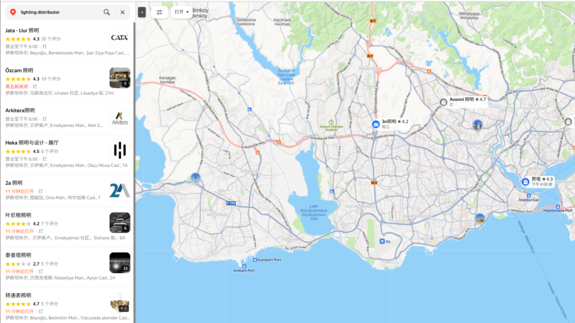Image resolution: width=575 pixels, height=323 pixels.
Task: Click the magnifier search icon
Action: click(107, 12)
